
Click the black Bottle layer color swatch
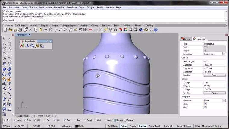point(77,126)
